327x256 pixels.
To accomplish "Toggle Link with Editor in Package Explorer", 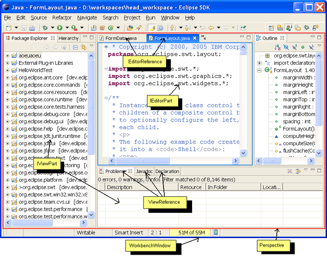I will click(x=83, y=47).
